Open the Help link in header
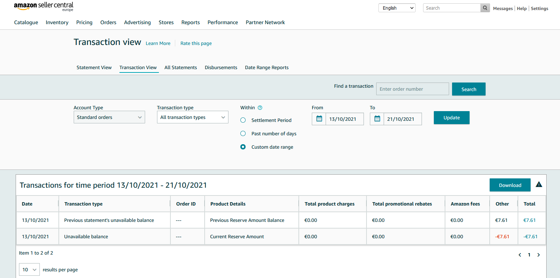This screenshot has height=278, width=560. click(522, 8)
